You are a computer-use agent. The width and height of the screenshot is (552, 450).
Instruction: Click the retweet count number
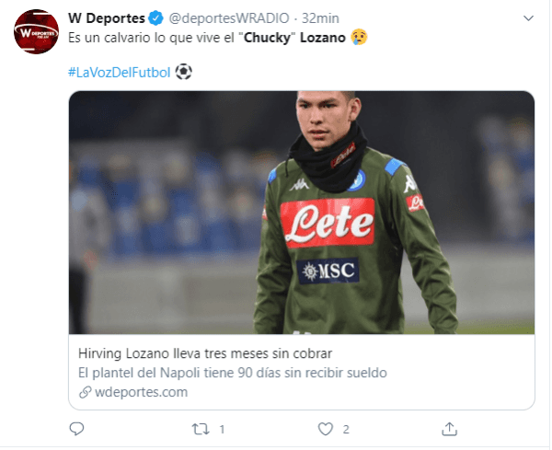(223, 429)
